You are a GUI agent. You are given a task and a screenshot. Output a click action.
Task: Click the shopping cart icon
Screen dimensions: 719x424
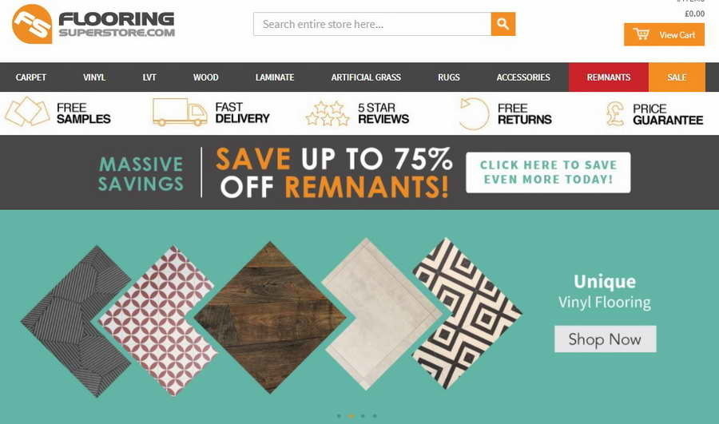(x=641, y=34)
